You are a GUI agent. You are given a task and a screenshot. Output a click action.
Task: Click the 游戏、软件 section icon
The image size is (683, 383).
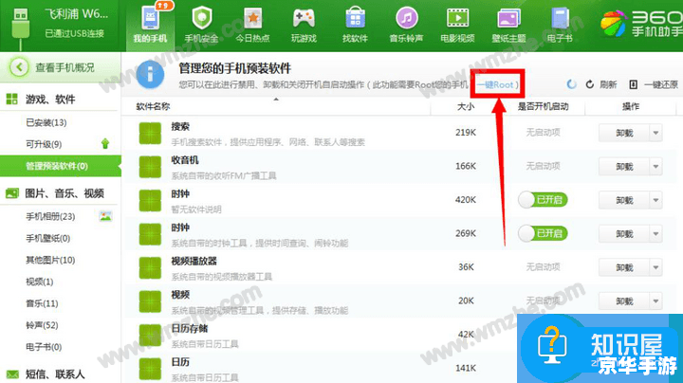click(x=11, y=100)
